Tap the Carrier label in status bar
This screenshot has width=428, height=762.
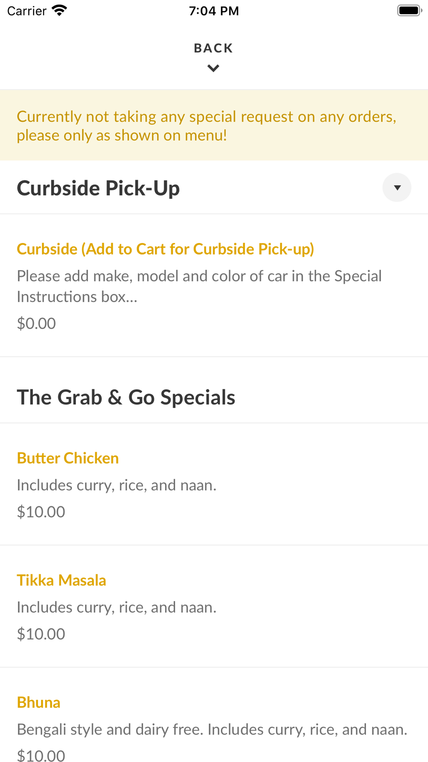(x=27, y=11)
